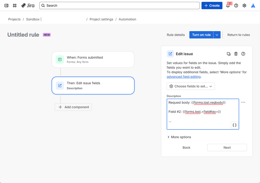Screen dimensions: 260x183
Task: Open the Automation breadcrumb
Action: (x=127, y=19)
